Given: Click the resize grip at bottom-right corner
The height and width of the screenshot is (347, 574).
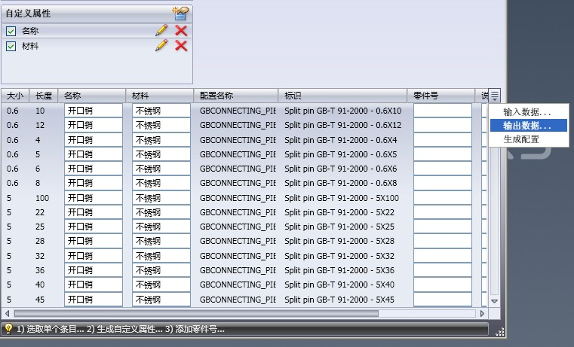Looking at the screenshot, I should coord(499,330).
